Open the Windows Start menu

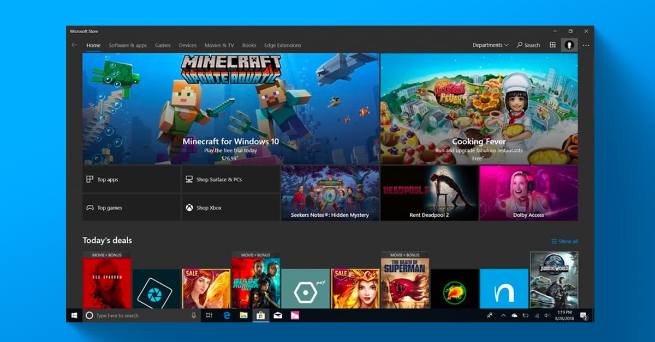click(x=74, y=315)
